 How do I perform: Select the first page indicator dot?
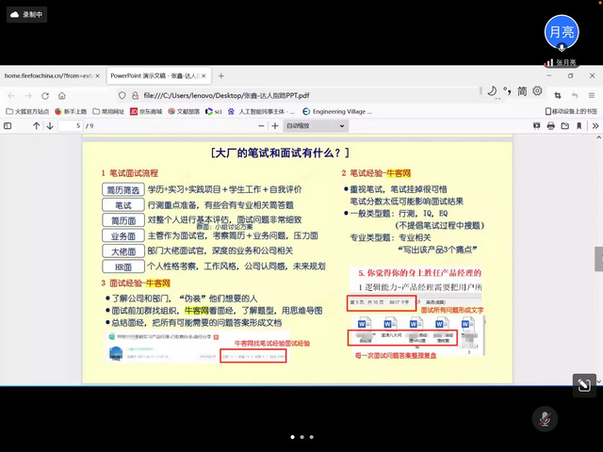point(293,437)
